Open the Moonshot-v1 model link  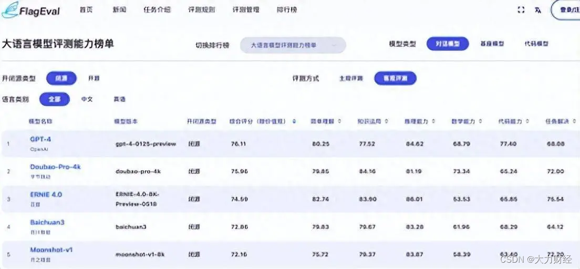pyautogui.click(x=51, y=250)
